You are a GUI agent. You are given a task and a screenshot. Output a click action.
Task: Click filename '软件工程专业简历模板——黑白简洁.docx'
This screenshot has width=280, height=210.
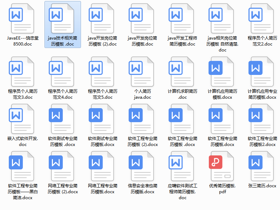point(23,191)
